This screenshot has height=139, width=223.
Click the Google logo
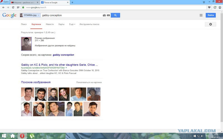coord(9,15)
